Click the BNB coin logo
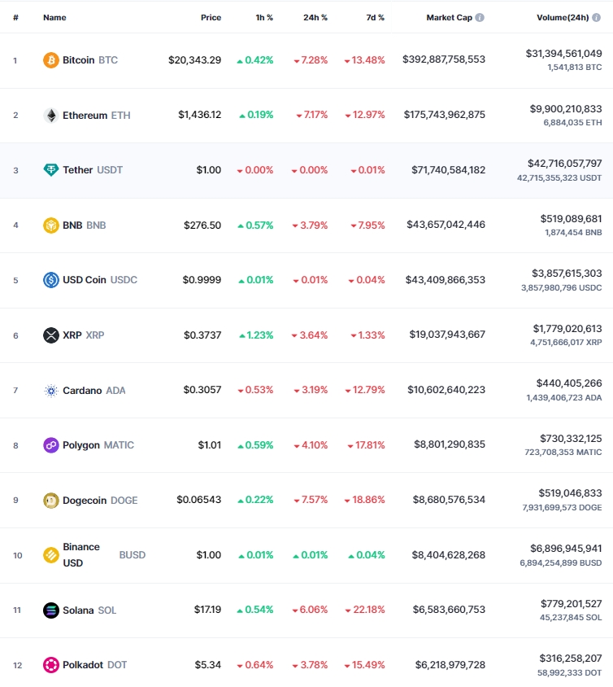 50,225
